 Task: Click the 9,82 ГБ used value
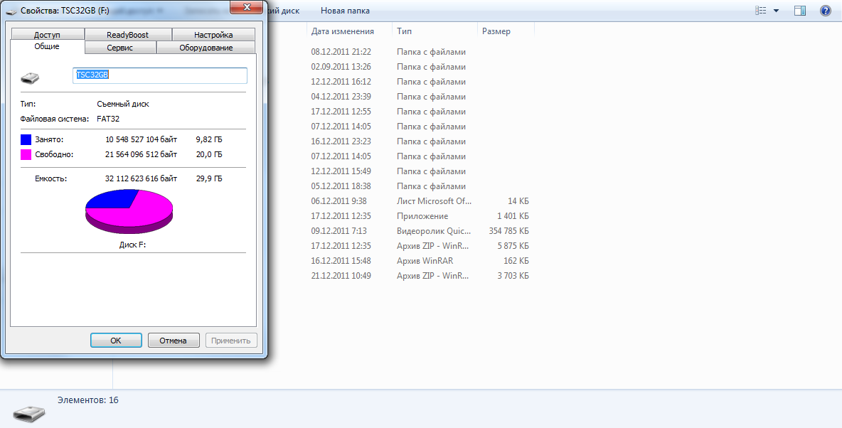coord(209,139)
